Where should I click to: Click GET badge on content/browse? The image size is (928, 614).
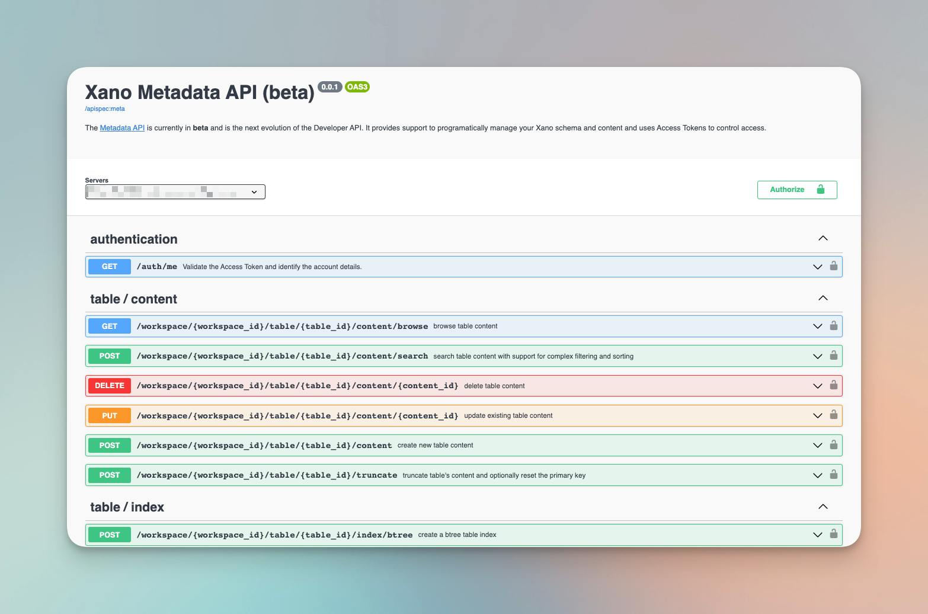click(110, 327)
